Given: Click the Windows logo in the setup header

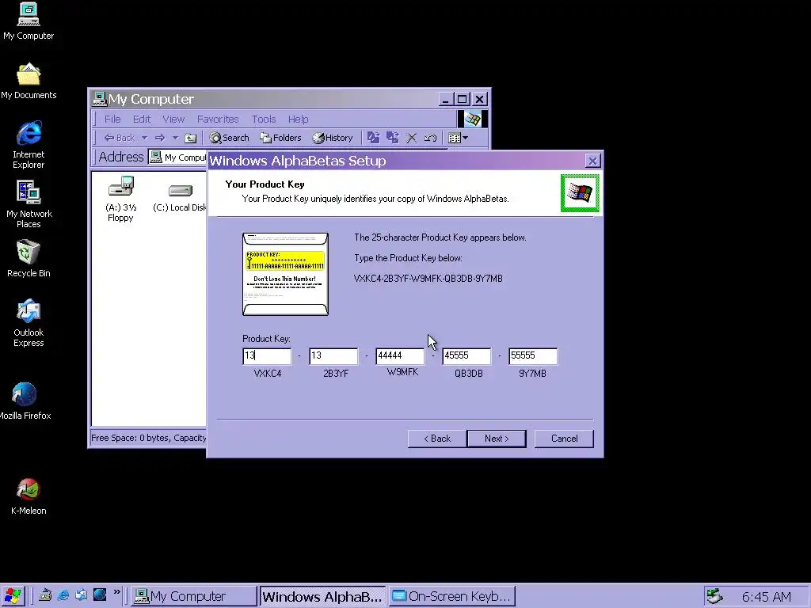Looking at the screenshot, I should tap(579, 193).
